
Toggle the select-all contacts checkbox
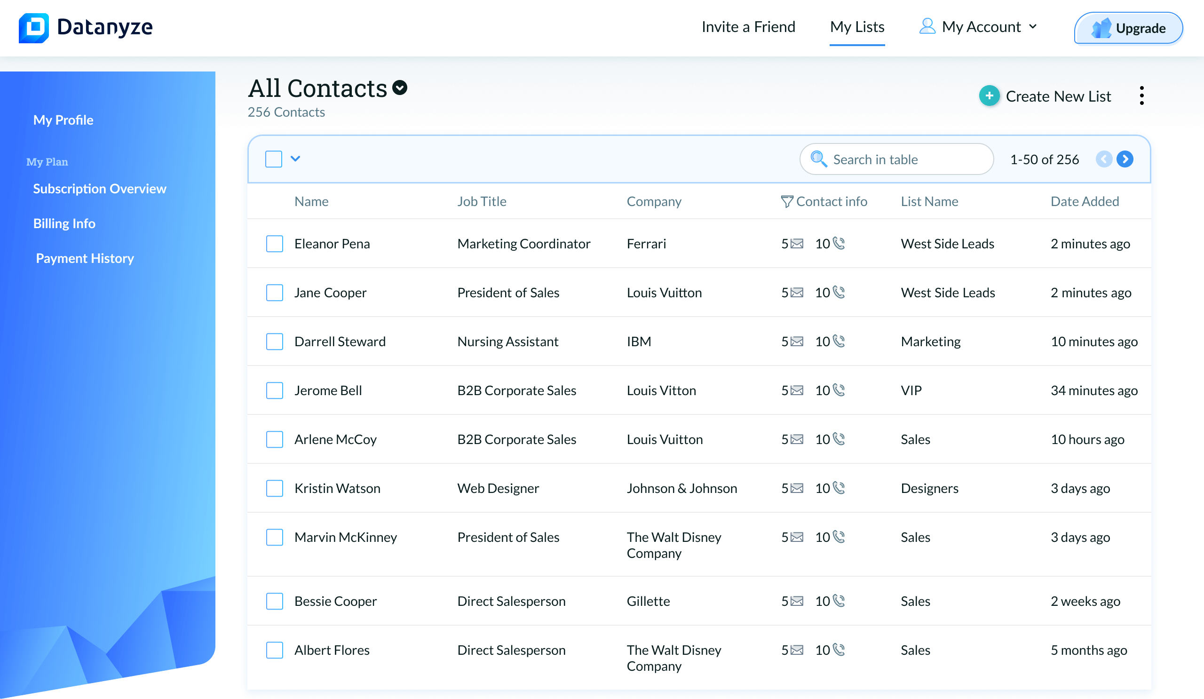pos(274,159)
